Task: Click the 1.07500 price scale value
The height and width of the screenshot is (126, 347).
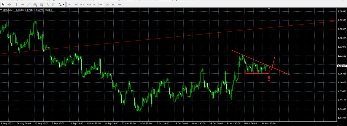Action: (342, 56)
